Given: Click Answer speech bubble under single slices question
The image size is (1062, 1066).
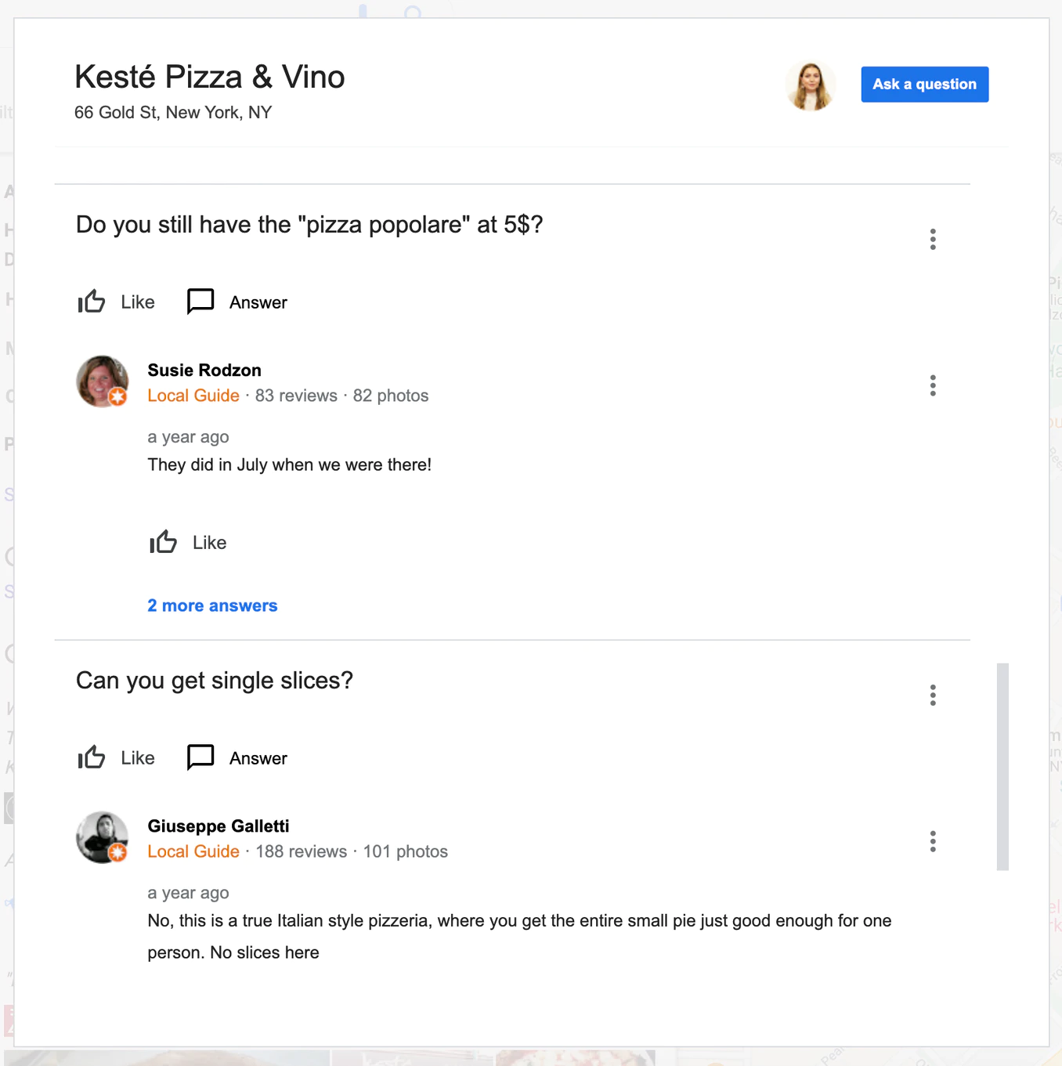Looking at the screenshot, I should coord(200,757).
